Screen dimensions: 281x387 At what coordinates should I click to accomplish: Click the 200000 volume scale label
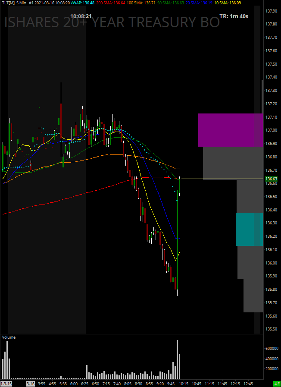[272, 368]
